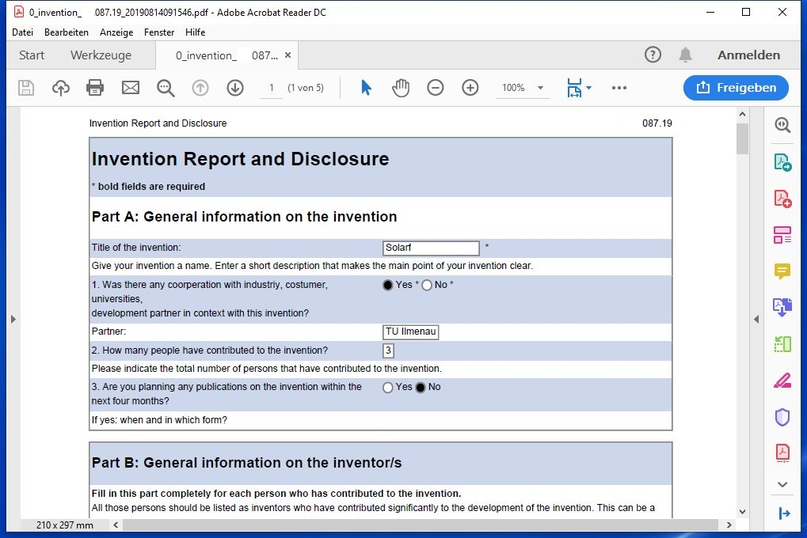The height and width of the screenshot is (538, 807).
Task: Open the zoom level dropdown
Action: (540, 88)
